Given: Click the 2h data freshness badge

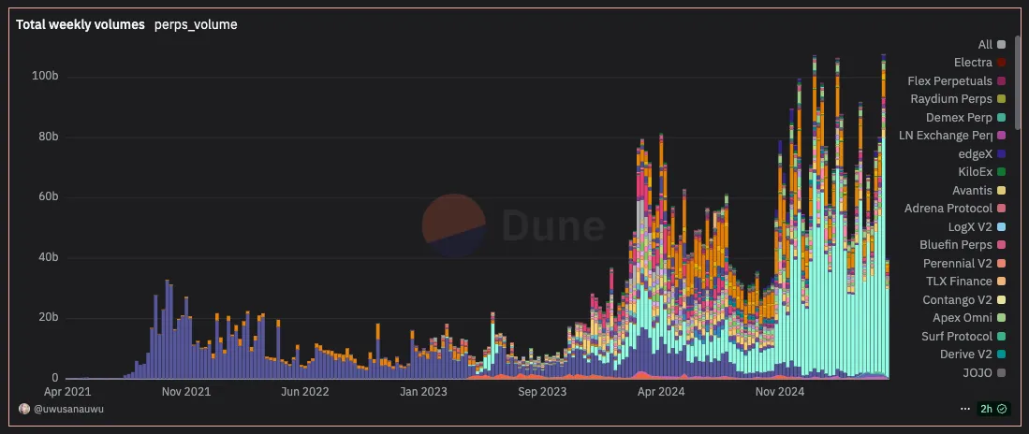Looking at the screenshot, I should (993, 409).
